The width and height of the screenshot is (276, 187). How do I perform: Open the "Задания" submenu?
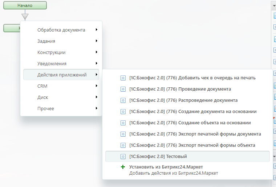[x=61, y=41]
